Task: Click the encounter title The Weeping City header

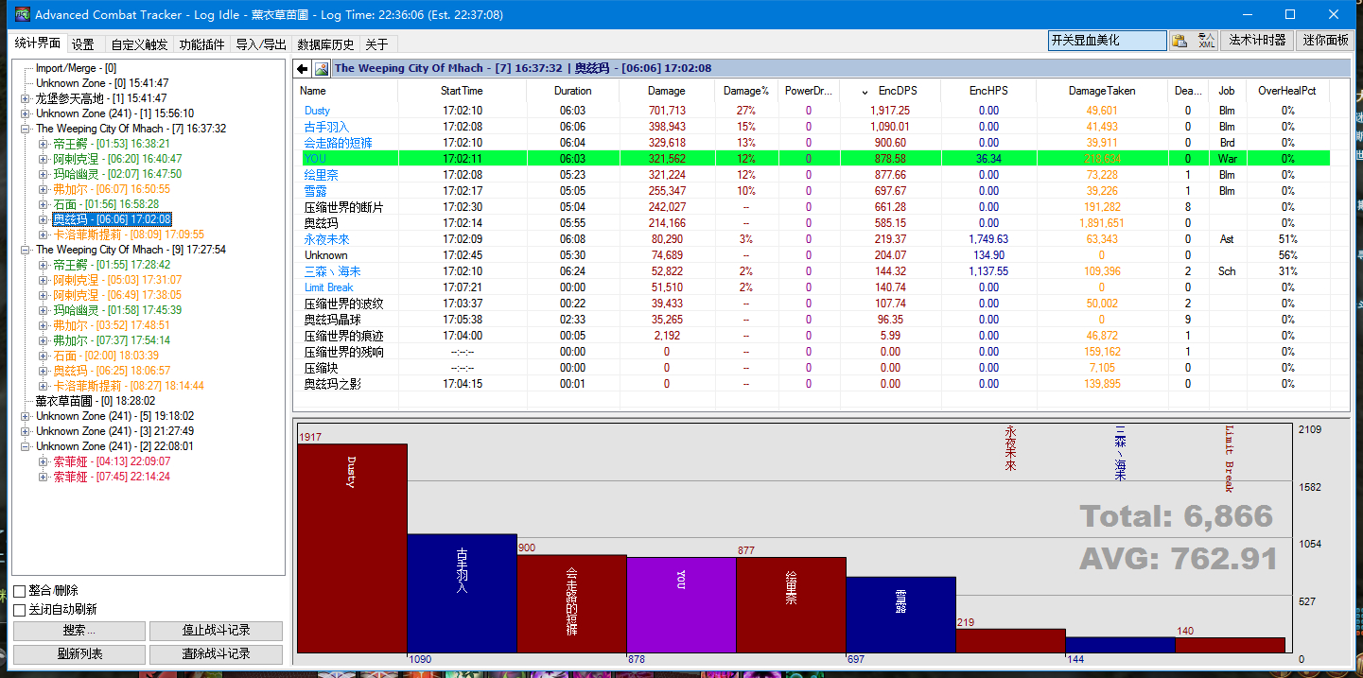Action: [523, 68]
